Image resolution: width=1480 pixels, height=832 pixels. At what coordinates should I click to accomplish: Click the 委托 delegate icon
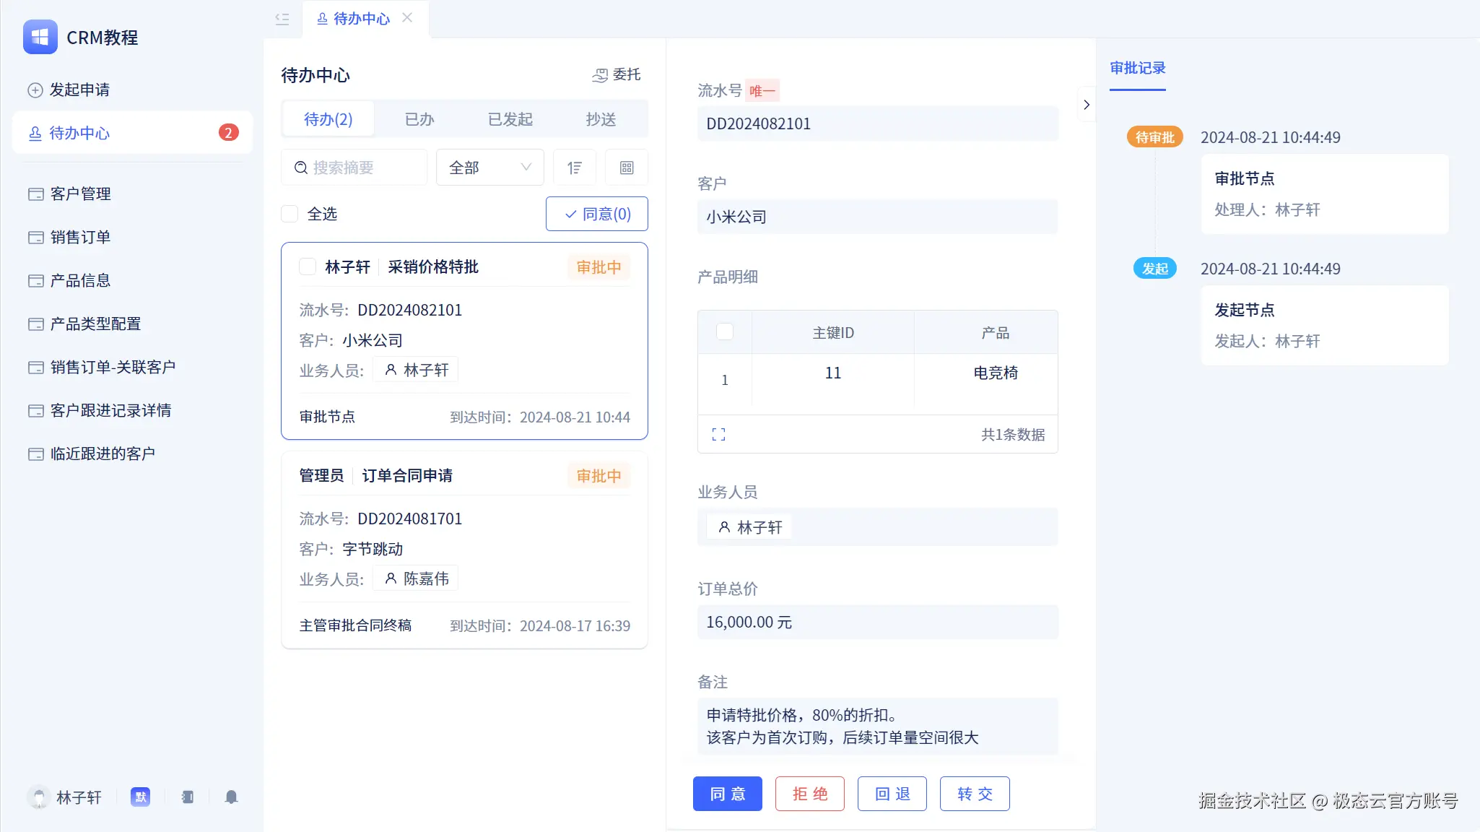(x=600, y=75)
